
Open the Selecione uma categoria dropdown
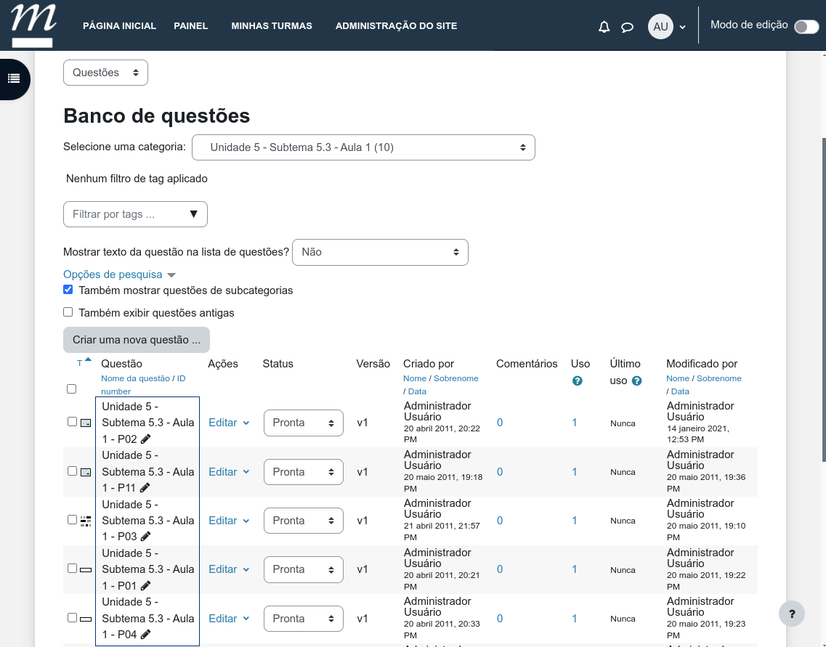pos(363,147)
